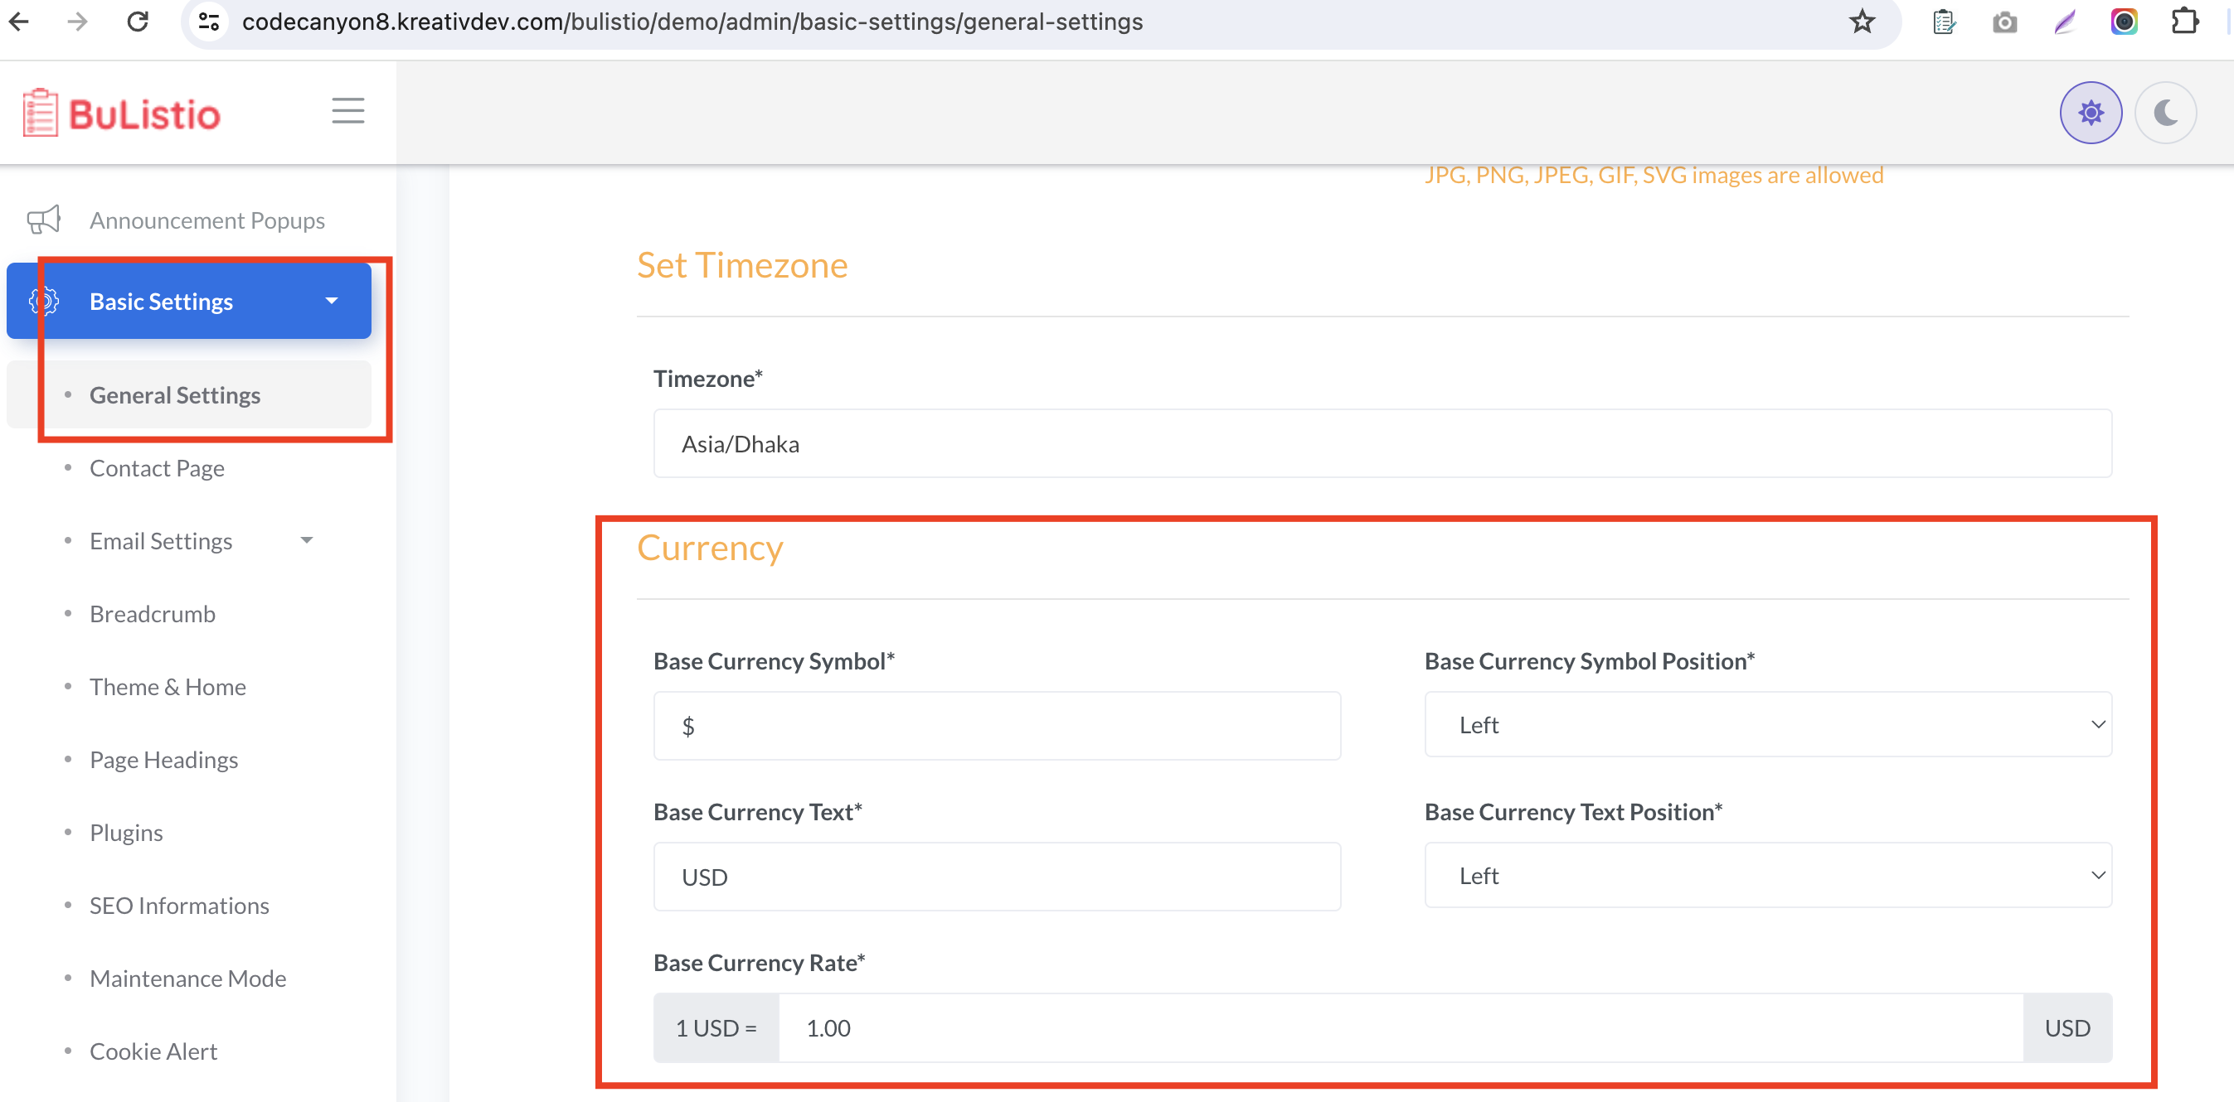Screen dimensions: 2234x1102
Task: Open the Maintenance Mode link
Action: click(187, 978)
